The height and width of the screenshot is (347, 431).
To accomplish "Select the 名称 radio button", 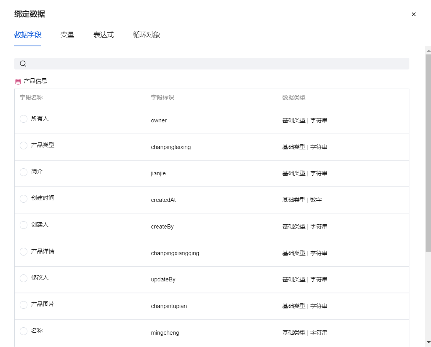I will pos(24,331).
